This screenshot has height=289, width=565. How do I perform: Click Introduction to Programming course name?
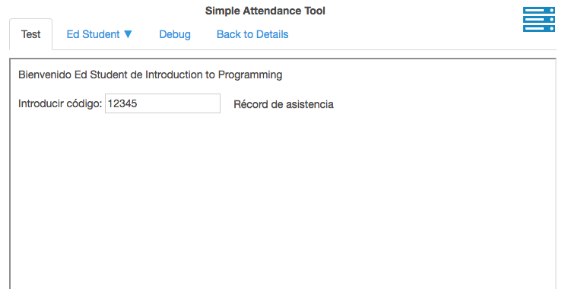pyautogui.click(x=214, y=75)
